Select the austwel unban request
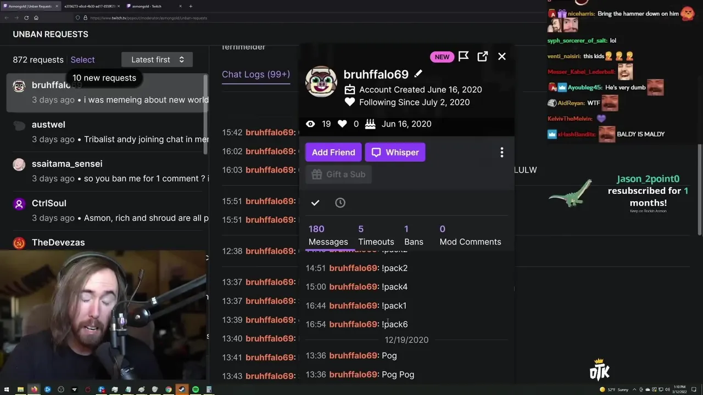The width and height of the screenshot is (703, 395). point(108,132)
